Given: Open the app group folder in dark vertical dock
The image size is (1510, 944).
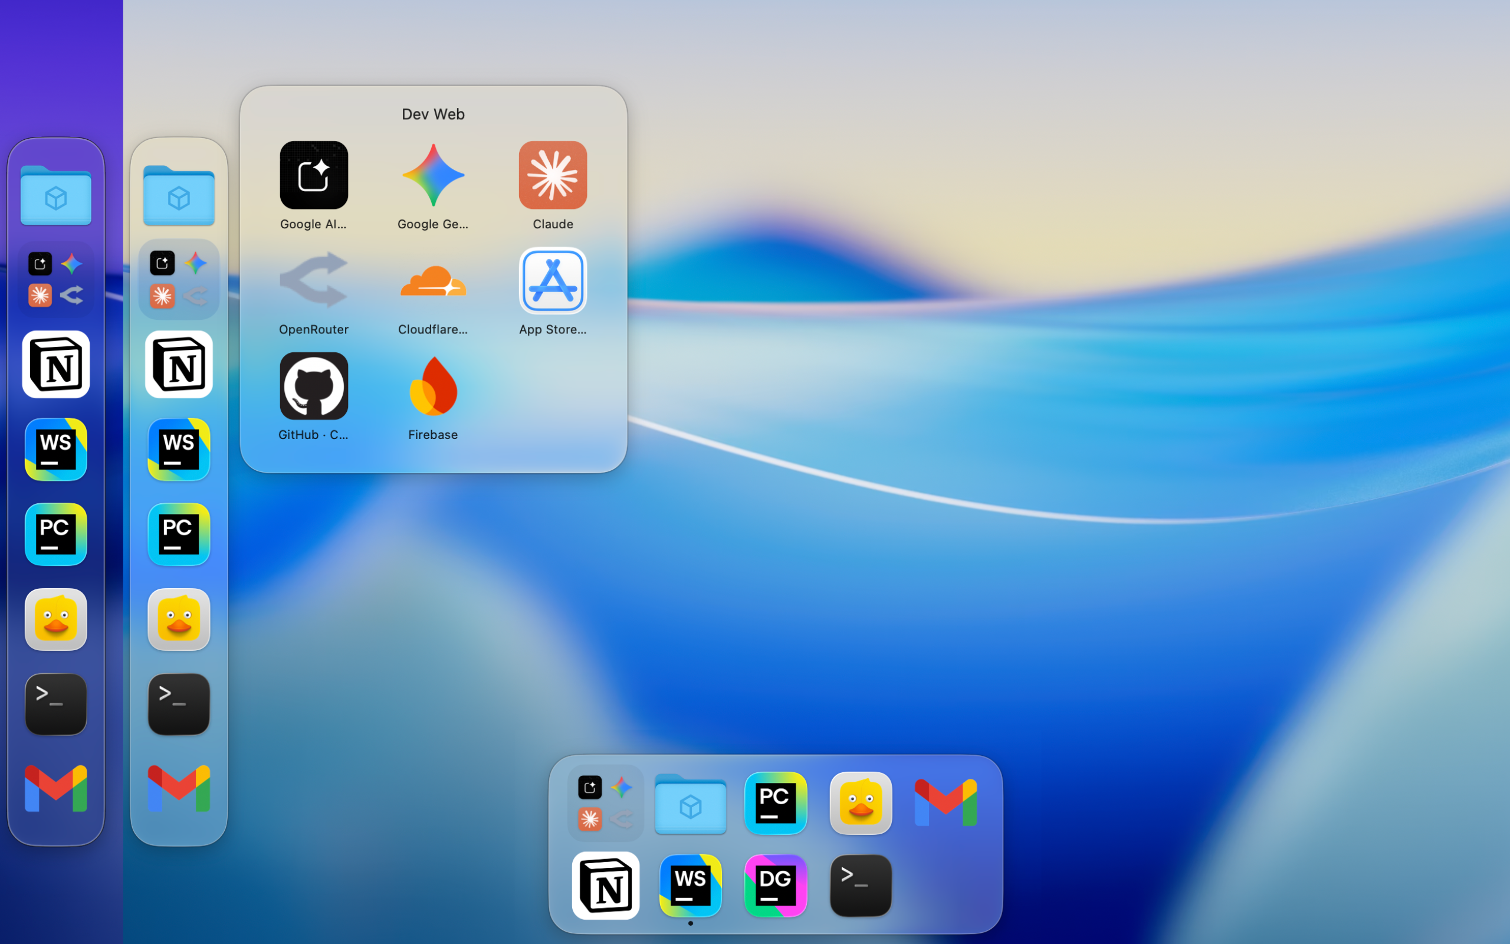Looking at the screenshot, I should pos(56,280).
